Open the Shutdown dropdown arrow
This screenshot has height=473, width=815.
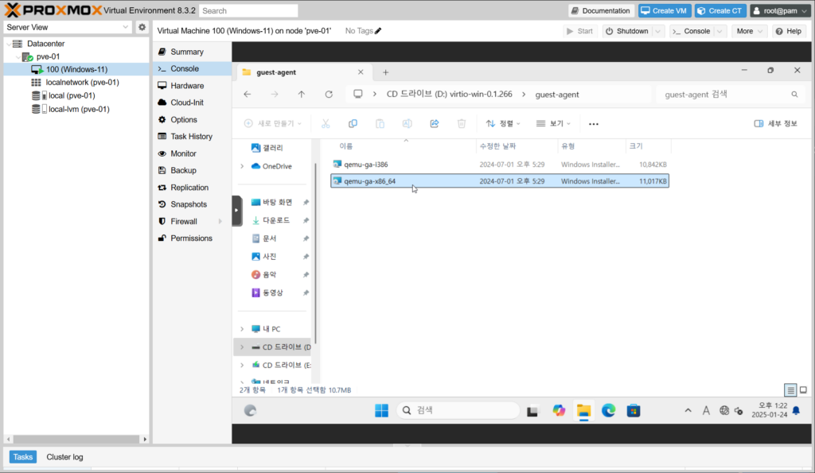659,31
